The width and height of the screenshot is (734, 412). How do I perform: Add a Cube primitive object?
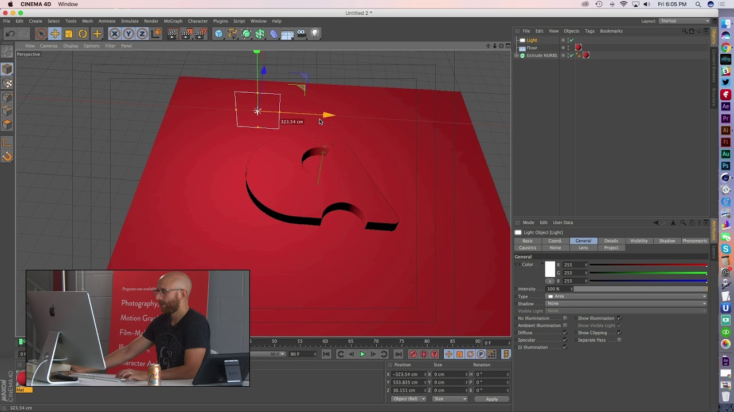tap(218, 34)
